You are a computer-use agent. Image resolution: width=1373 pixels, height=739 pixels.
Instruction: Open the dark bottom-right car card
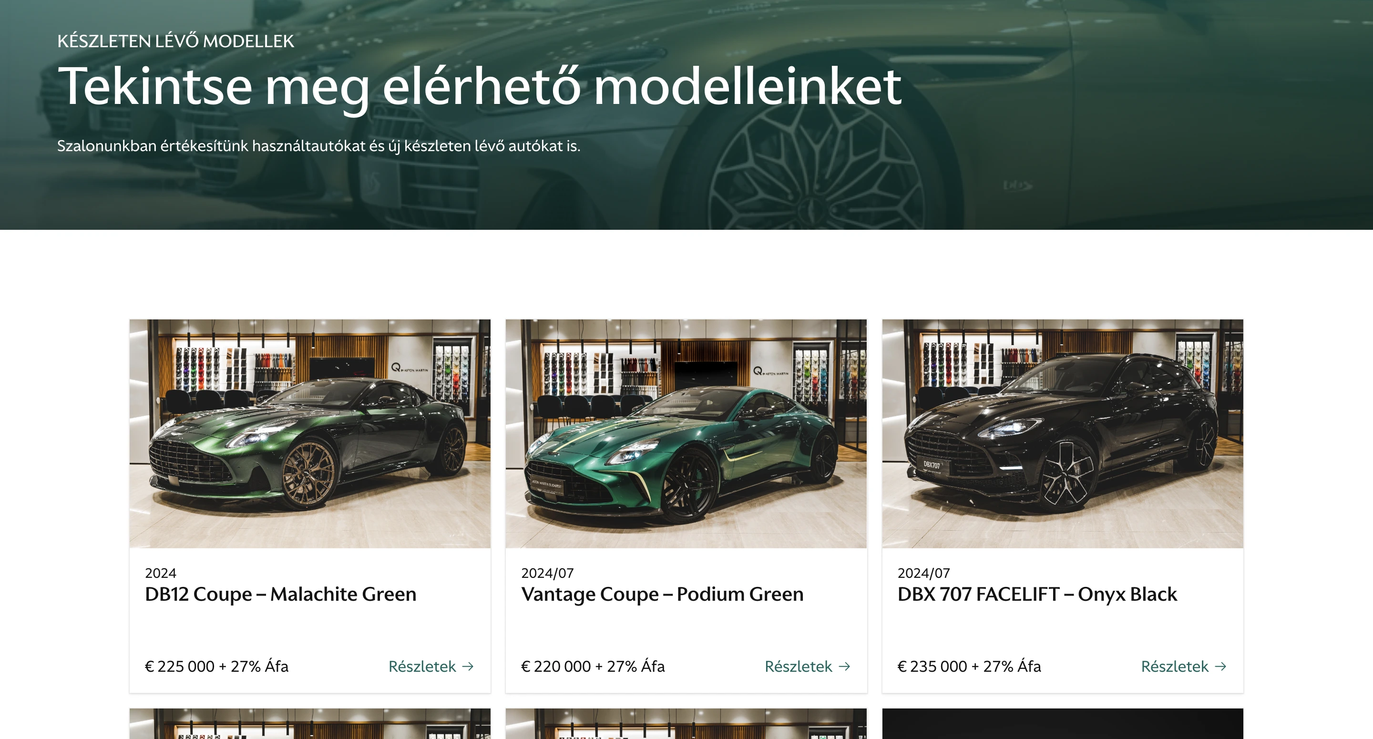click(x=1062, y=724)
